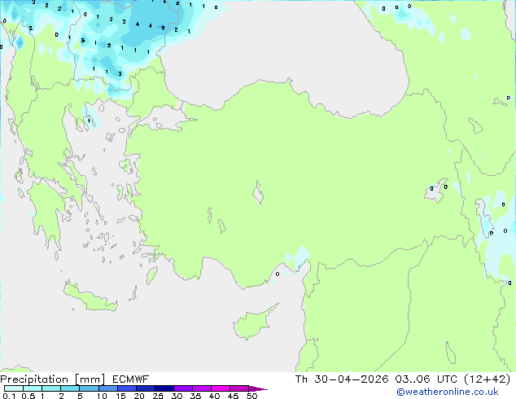Click the "10" legend scale label
The width and height of the screenshot is (516, 399).
[x=102, y=396]
